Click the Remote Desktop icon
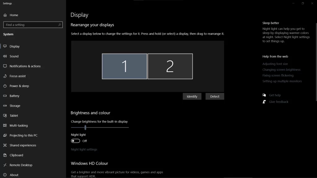 pyautogui.click(x=5, y=165)
